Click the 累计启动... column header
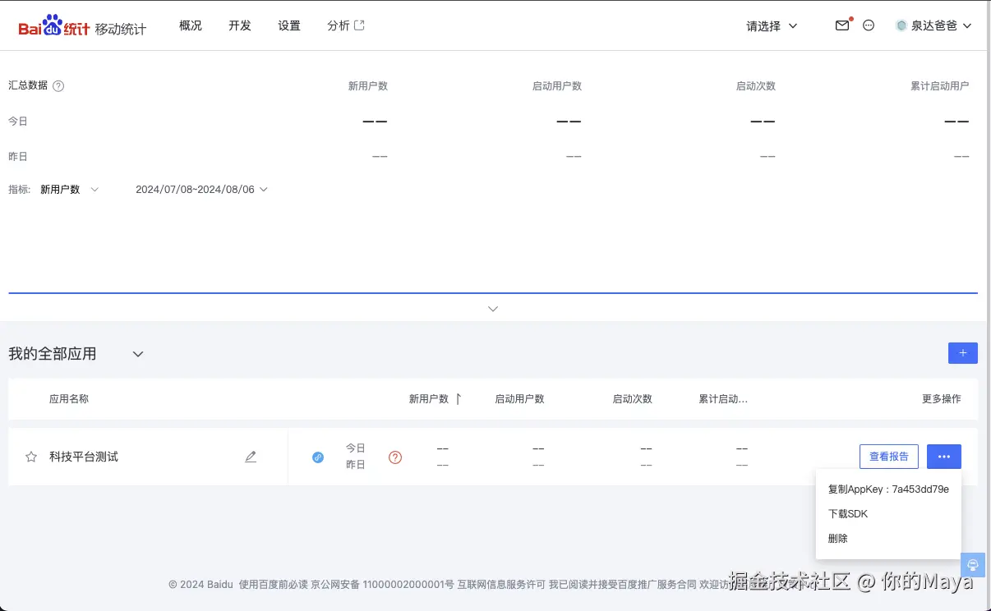991x611 pixels. point(723,399)
